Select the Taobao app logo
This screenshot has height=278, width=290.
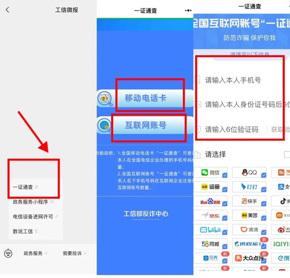point(281,172)
